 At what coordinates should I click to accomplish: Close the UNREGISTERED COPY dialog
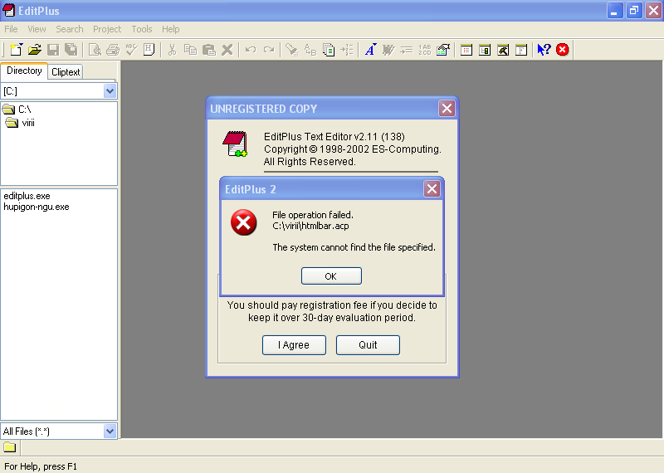click(x=447, y=109)
